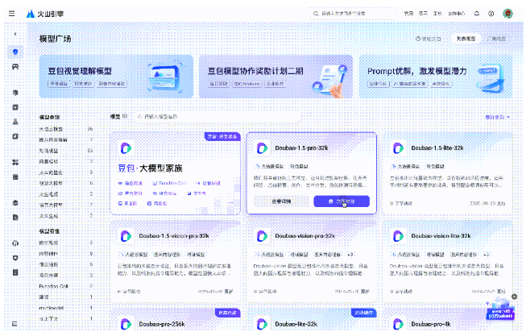Expand the +3 tags on Doubao-vision-pro-32k

point(350,255)
